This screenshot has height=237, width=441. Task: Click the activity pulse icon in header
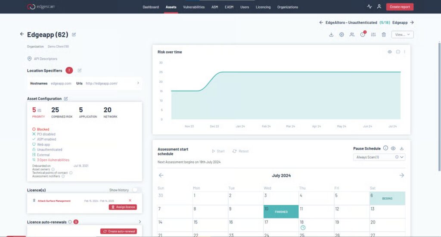(x=369, y=6)
